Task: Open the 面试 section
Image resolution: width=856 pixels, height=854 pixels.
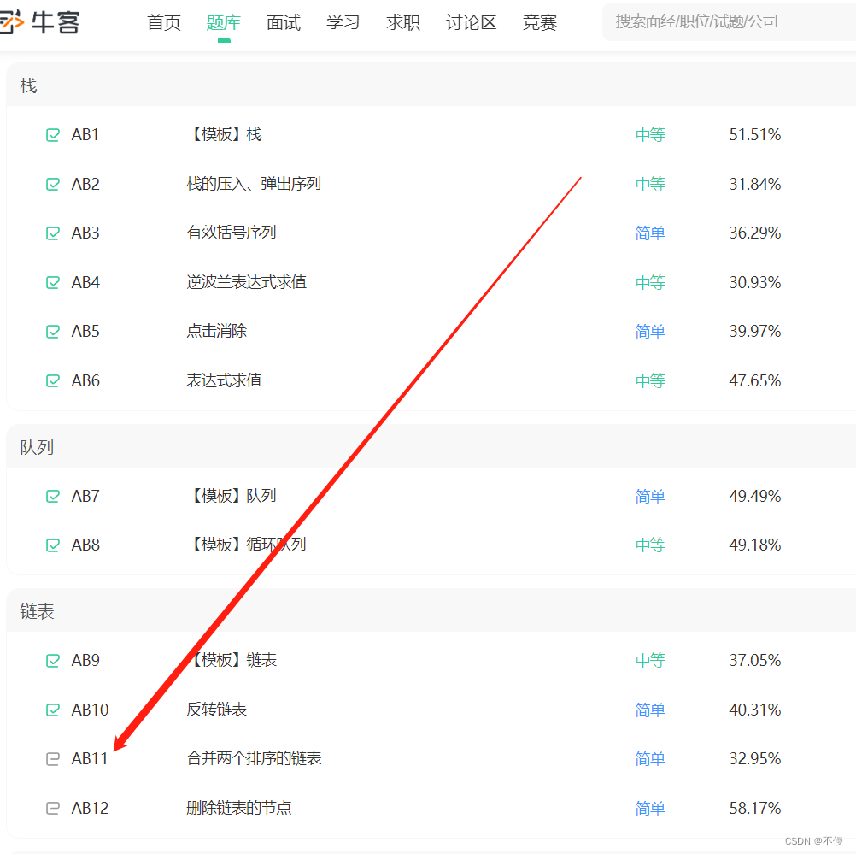Action: coord(283,23)
